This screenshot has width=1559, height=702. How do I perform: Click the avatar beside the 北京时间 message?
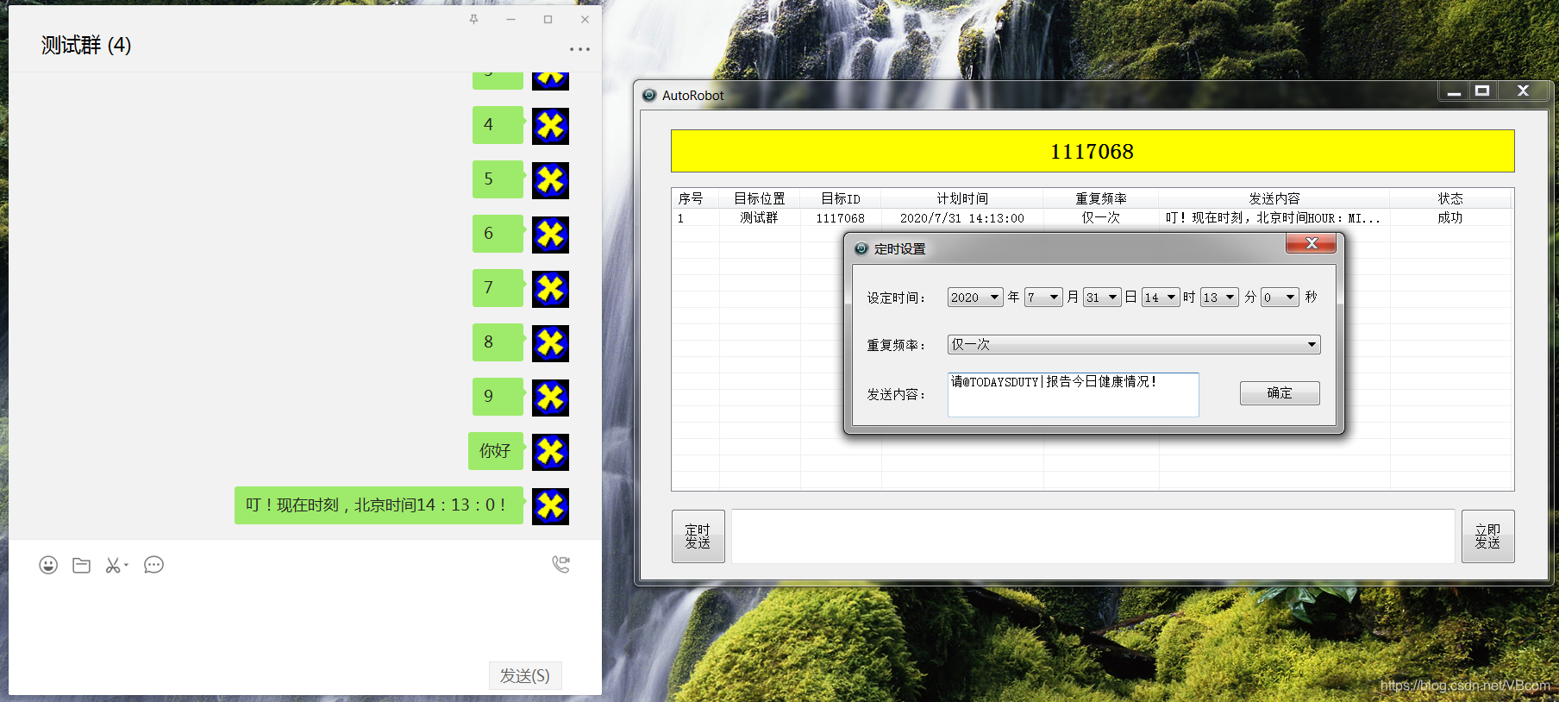pyautogui.click(x=550, y=506)
